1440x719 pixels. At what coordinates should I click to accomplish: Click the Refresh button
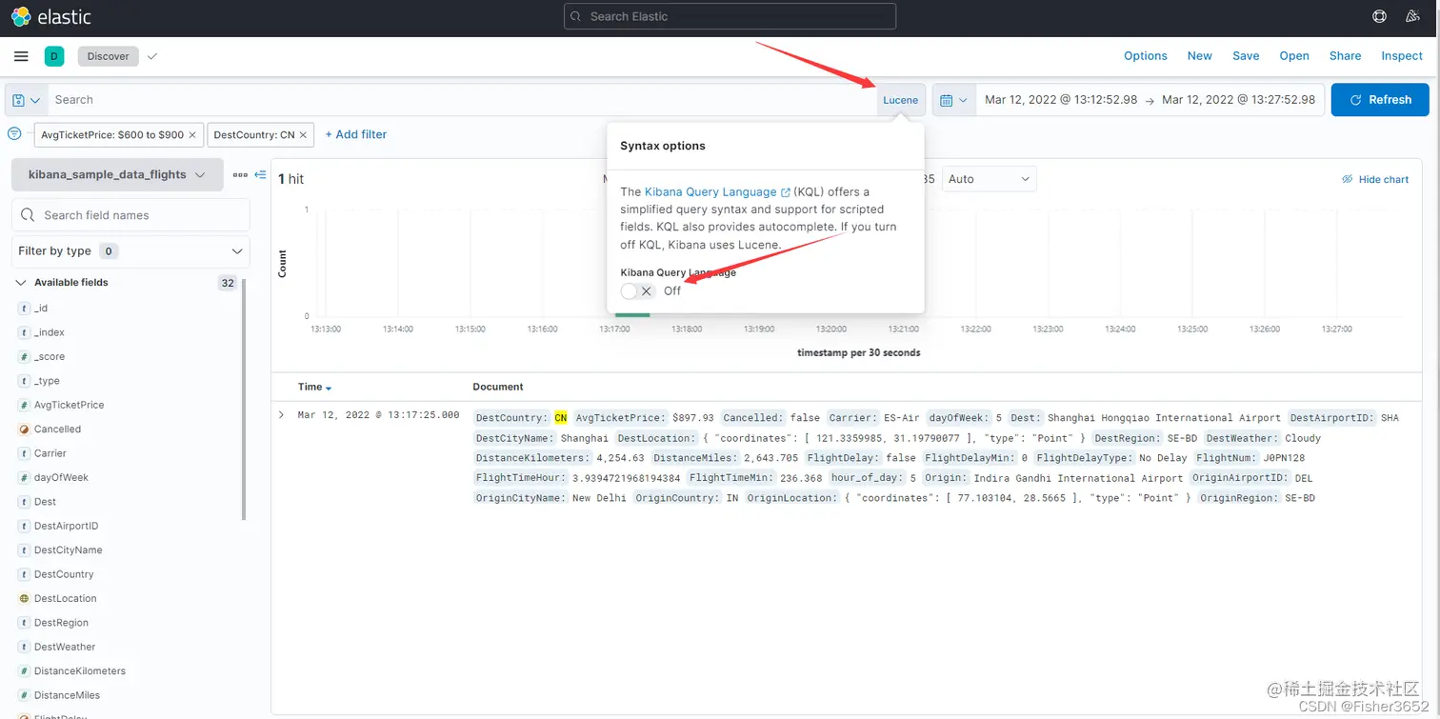(1380, 100)
